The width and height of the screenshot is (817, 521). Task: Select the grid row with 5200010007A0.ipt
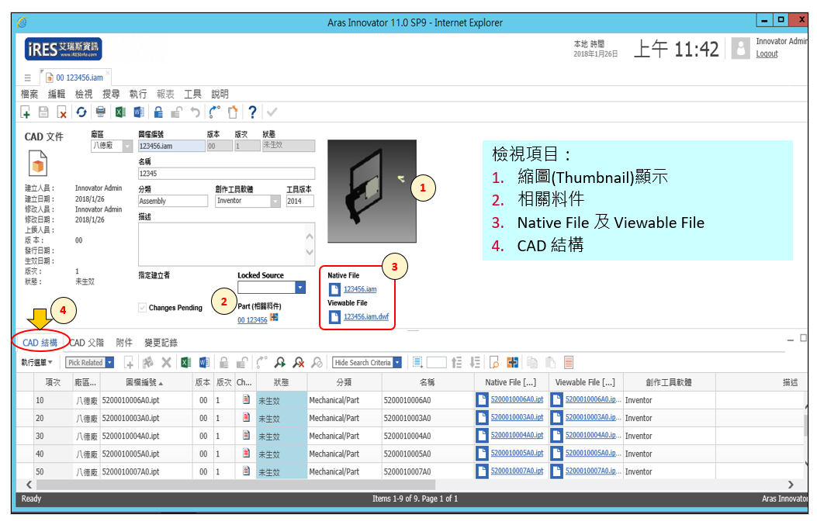click(x=412, y=471)
